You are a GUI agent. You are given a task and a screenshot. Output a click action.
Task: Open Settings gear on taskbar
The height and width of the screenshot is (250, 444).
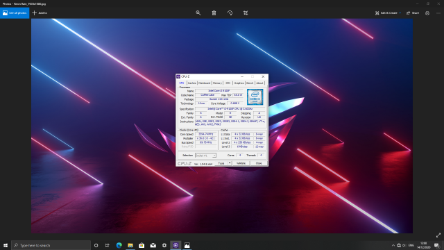pos(164,245)
